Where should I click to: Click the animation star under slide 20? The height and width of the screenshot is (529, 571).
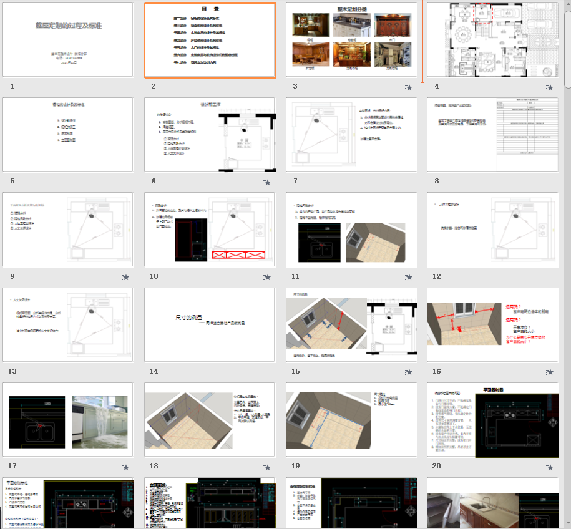click(550, 467)
